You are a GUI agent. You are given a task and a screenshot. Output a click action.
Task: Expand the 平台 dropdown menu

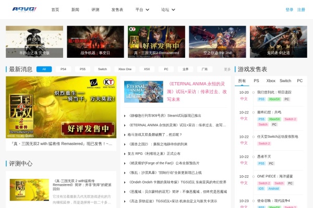tap(142, 9)
